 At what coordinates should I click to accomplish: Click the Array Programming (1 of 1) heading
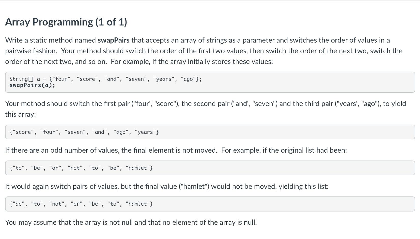(66, 22)
